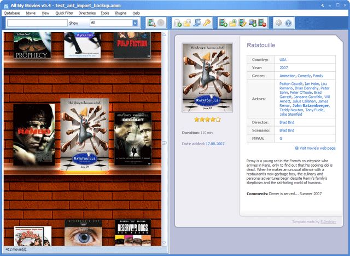Click the scroll down arrow of shelf
The width and height of the screenshot is (350, 256).
pyautogui.click(x=164, y=243)
